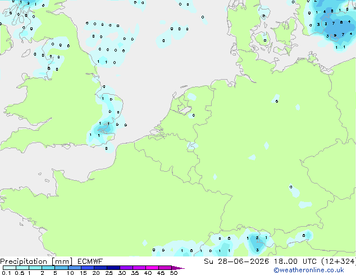Pick the 2–5 mm legend color swatch

(x=48, y=268)
